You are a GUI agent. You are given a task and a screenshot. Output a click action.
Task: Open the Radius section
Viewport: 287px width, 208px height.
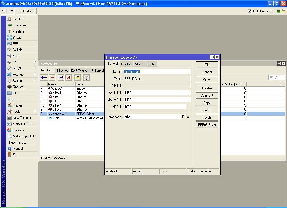22,105
